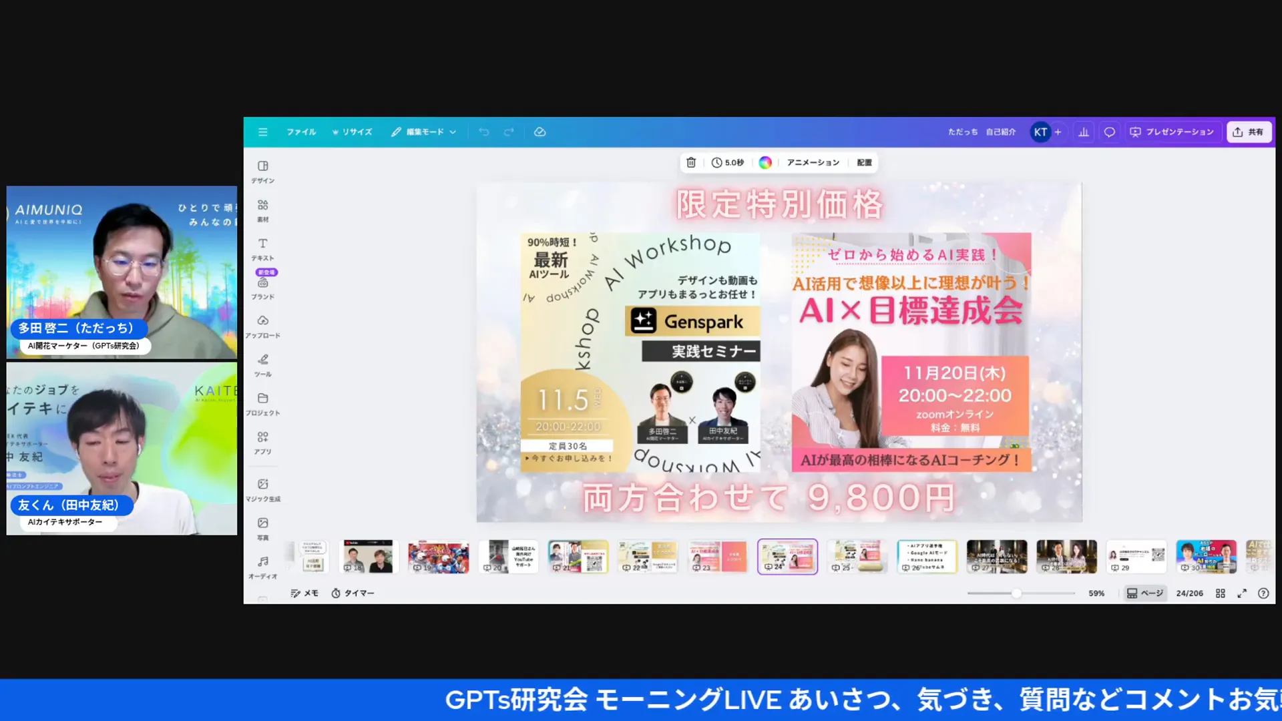Open the grid view of all pages

(x=1221, y=593)
